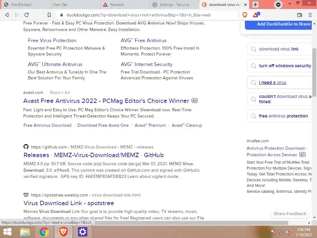Click the forward navigation arrow
This screenshot has height=238, width=317.
click(x=17, y=15)
